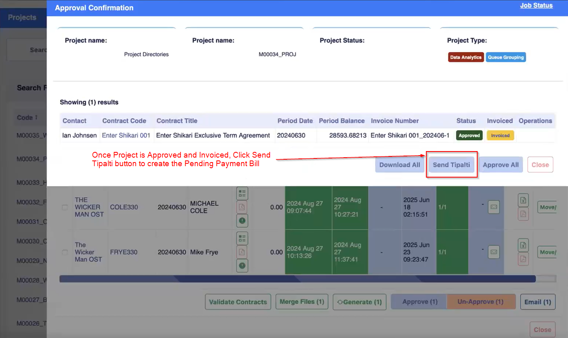Click the checklist icon in the COLE330 row
The image size is (568, 338).
[x=242, y=193]
